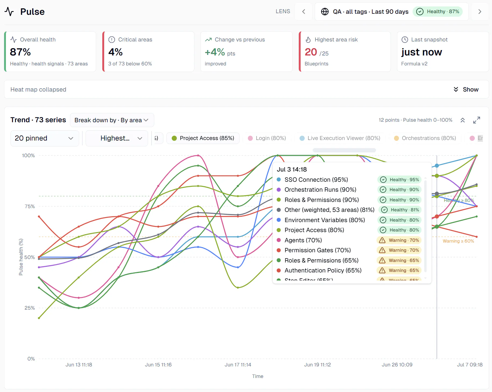Click warning triangle for Authentication Policy row

tap(382, 270)
